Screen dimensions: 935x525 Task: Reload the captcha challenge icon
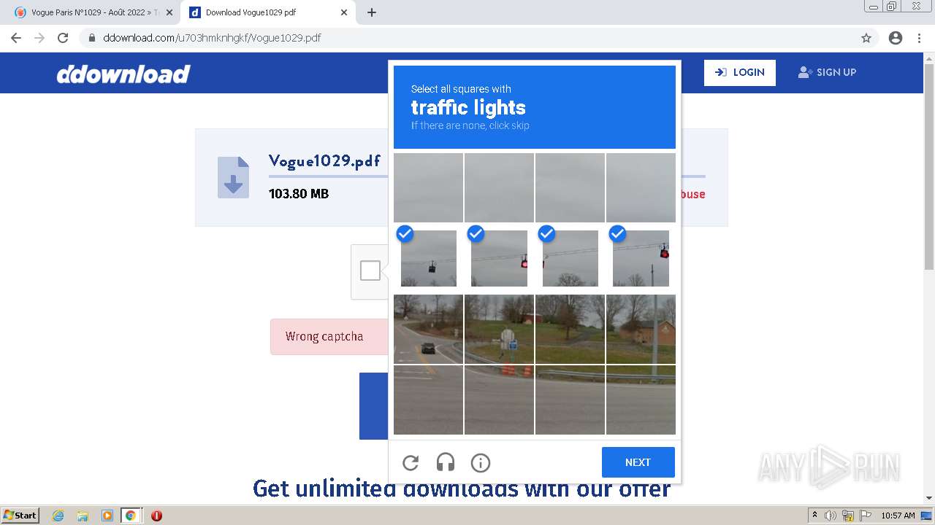tap(411, 462)
